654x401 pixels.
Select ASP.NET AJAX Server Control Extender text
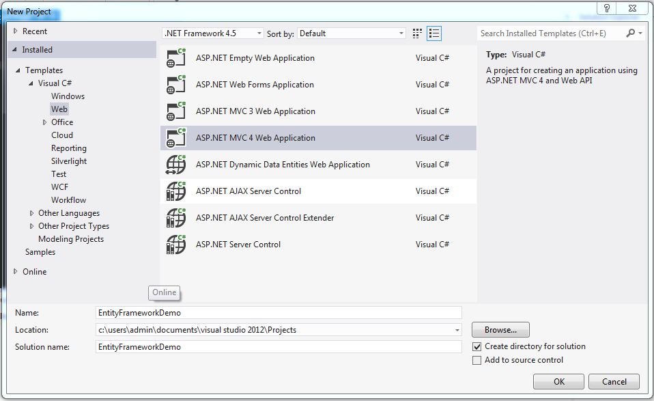click(265, 218)
